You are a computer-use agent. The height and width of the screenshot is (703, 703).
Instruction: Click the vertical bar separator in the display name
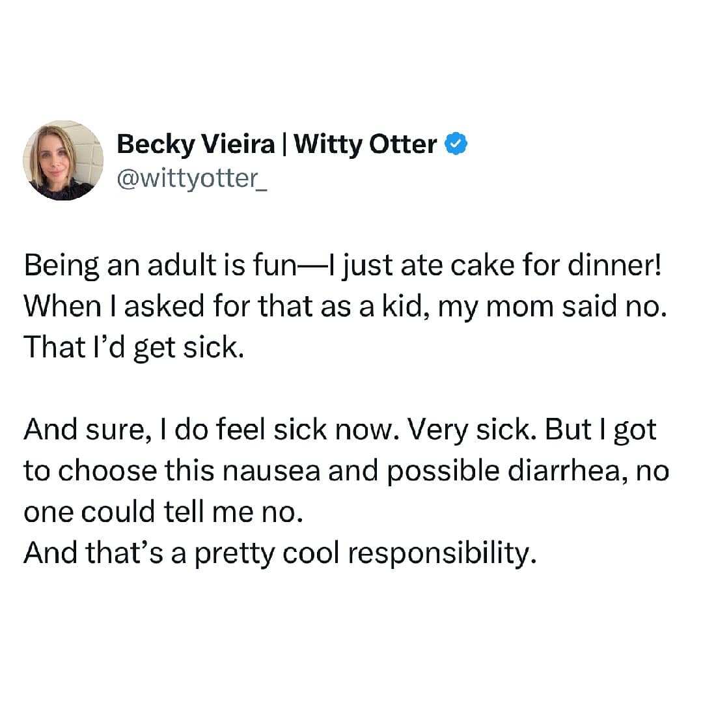(284, 145)
